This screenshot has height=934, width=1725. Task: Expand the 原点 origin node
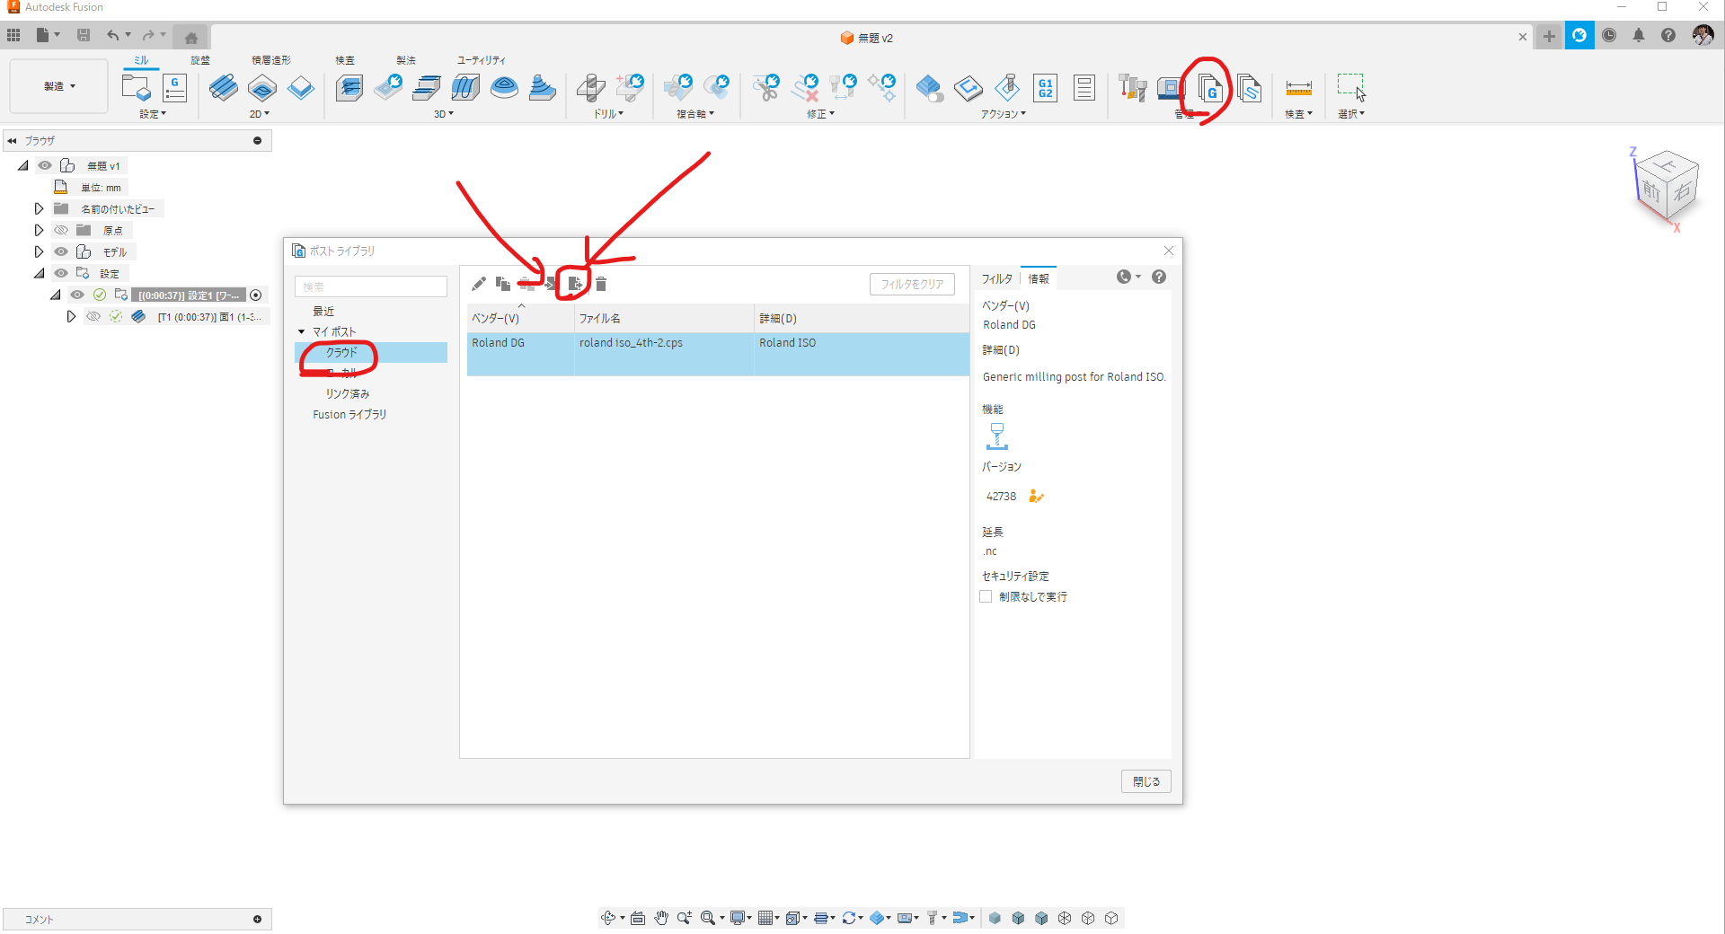pyautogui.click(x=39, y=230)
